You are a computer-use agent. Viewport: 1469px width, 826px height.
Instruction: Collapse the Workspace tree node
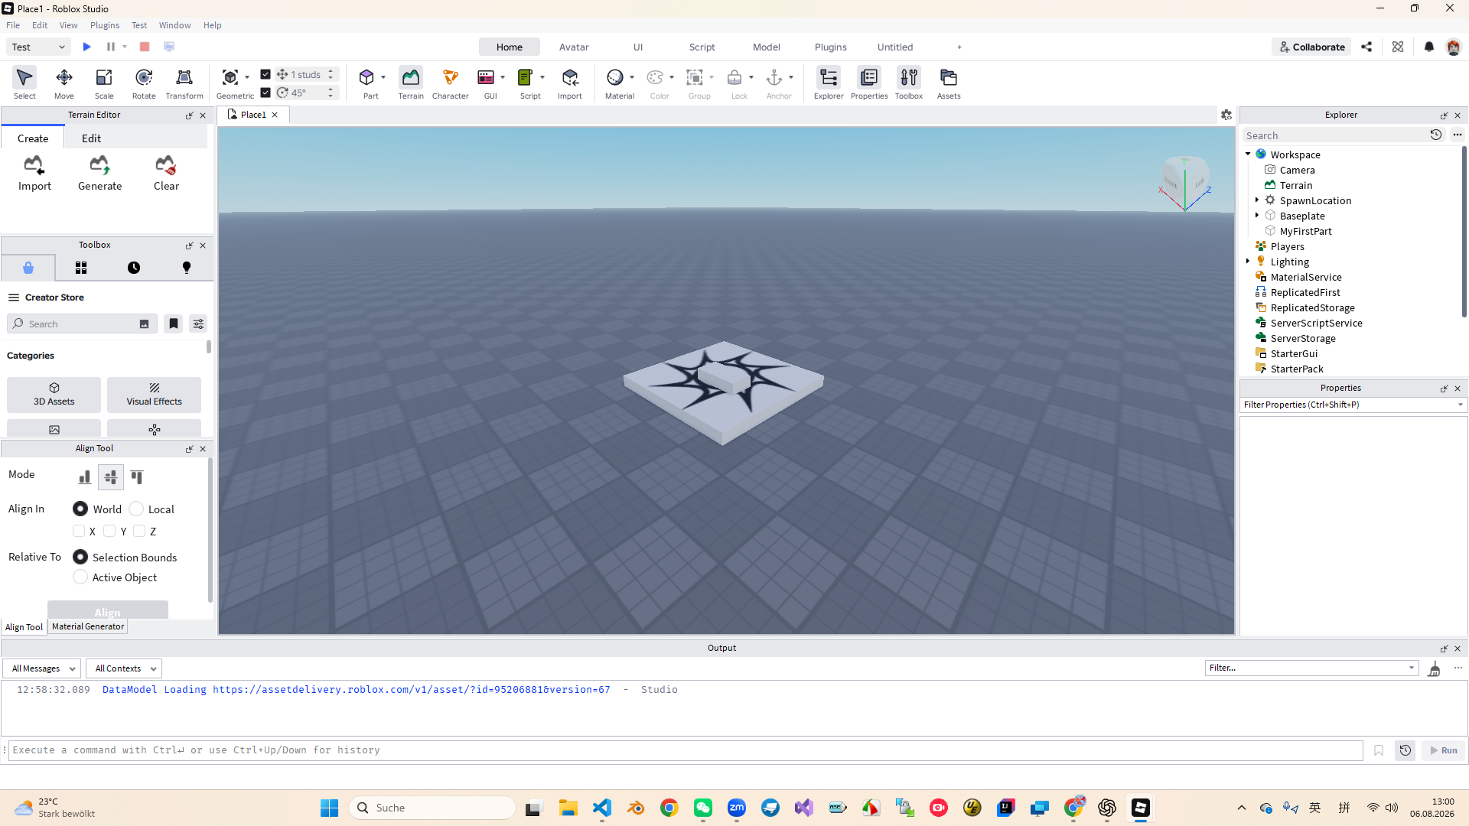1248,154
